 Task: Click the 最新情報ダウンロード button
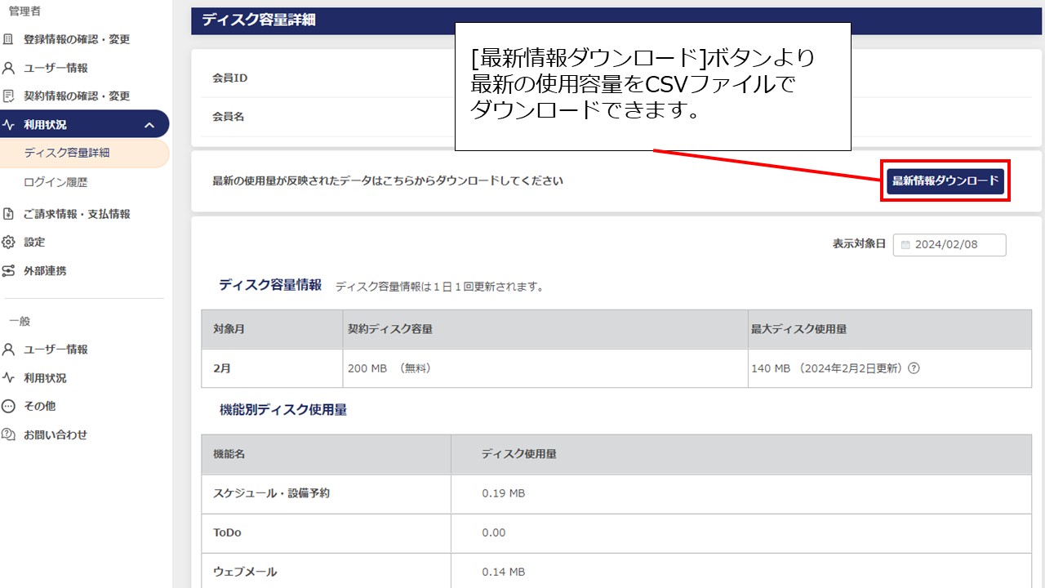click(945, 180)
